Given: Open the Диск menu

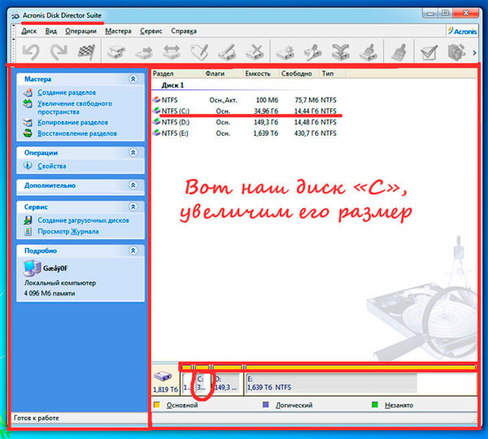Looking at the screenshot, I should [x=28, y=31].
